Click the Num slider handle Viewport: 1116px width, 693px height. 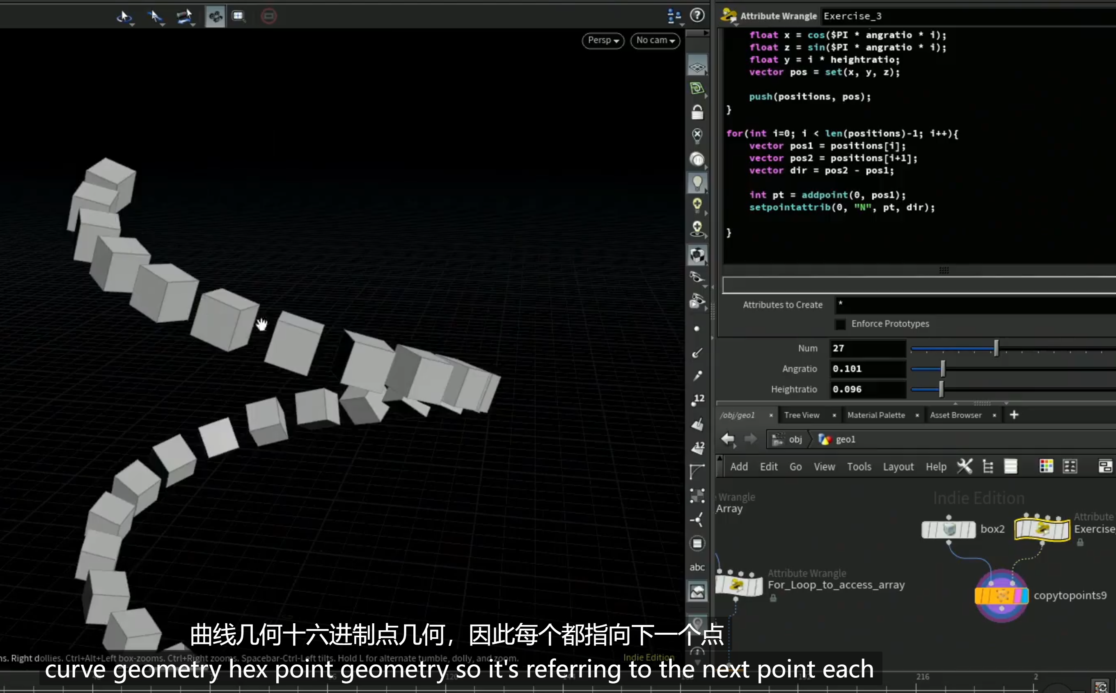click(x=996, y=349)
